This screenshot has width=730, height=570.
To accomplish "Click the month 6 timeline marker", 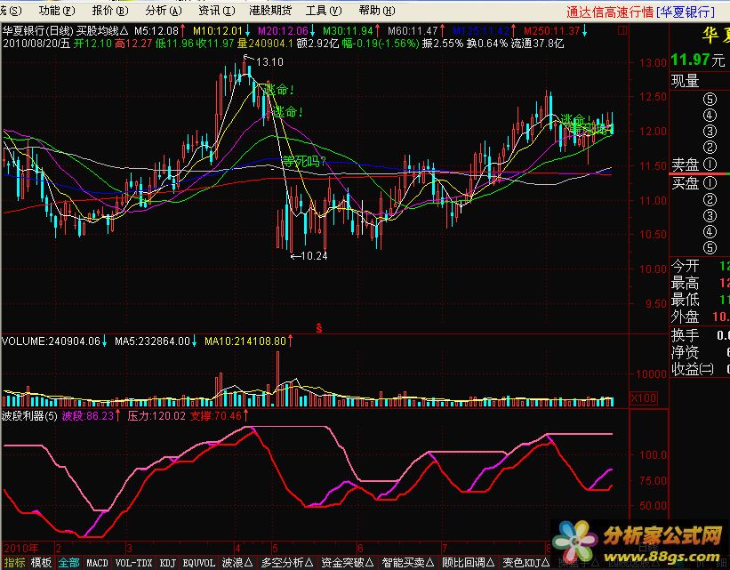I will tap(360, 548).
